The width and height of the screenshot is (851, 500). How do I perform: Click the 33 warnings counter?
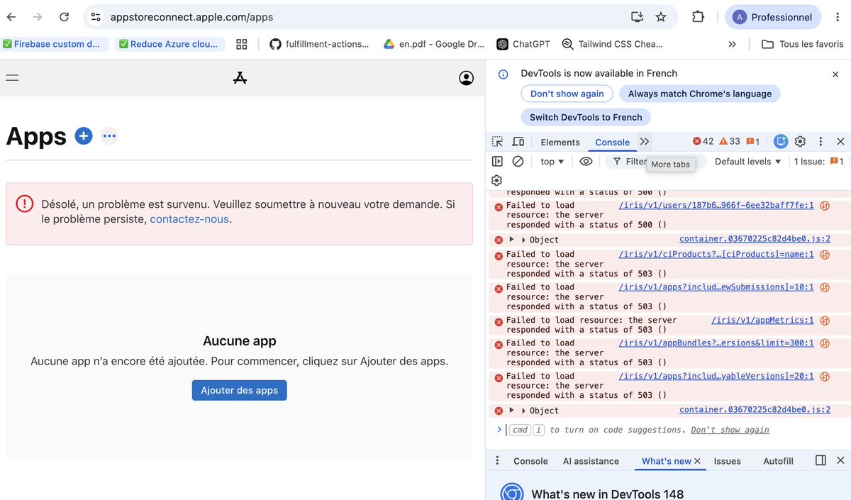730,142
